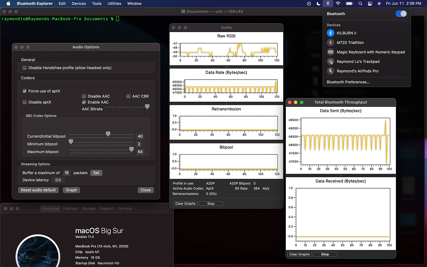The height and width of the screenshot is (267, 427).
Task: Click the Wi-Fi status icon
Action: pyautogui.click(x=338, y=4)
